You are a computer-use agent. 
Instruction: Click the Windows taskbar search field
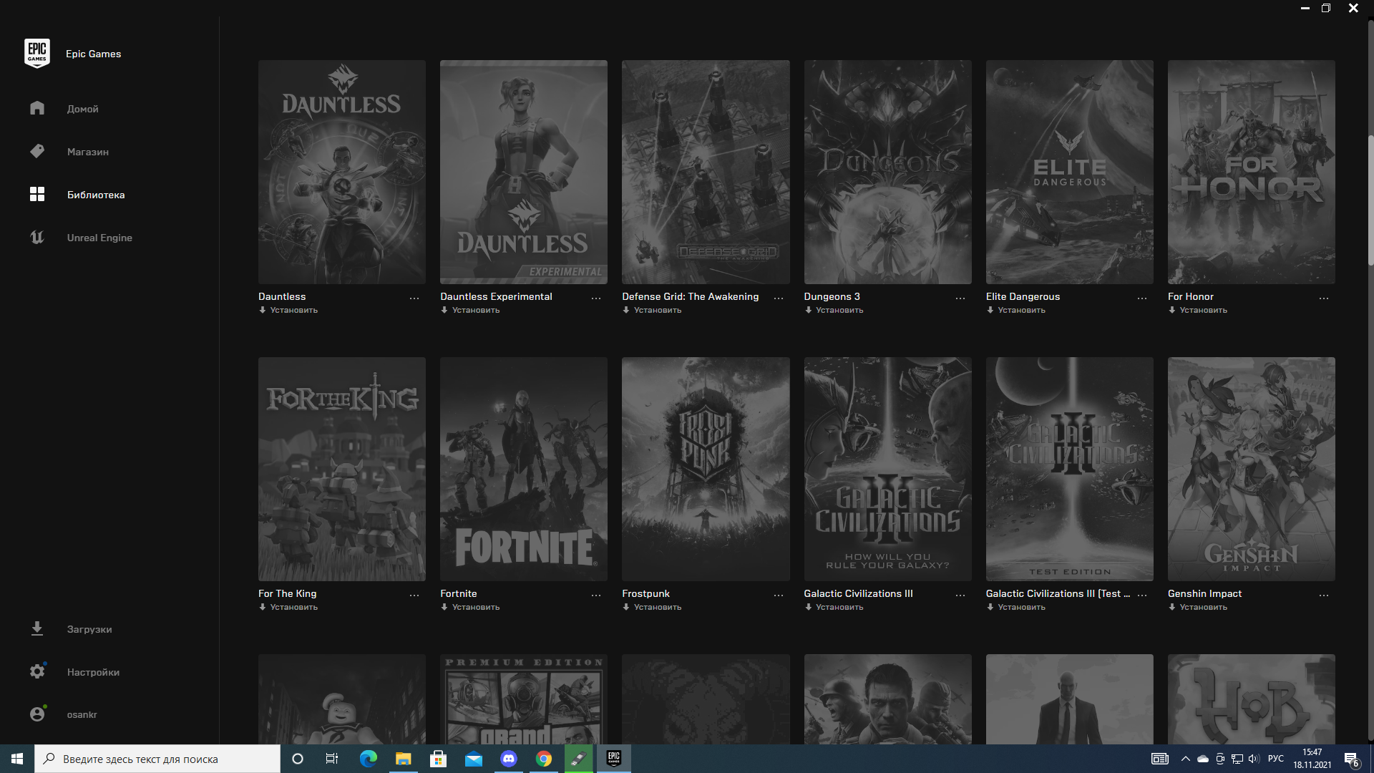pyautogui.click(x=157, y=759)
